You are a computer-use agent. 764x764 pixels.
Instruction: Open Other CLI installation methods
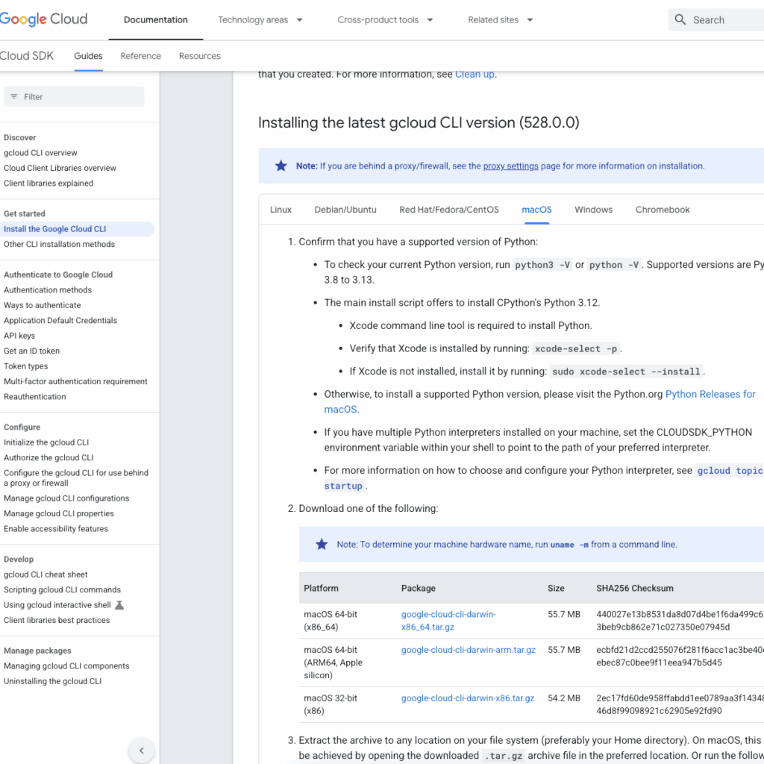click(60, 244)
